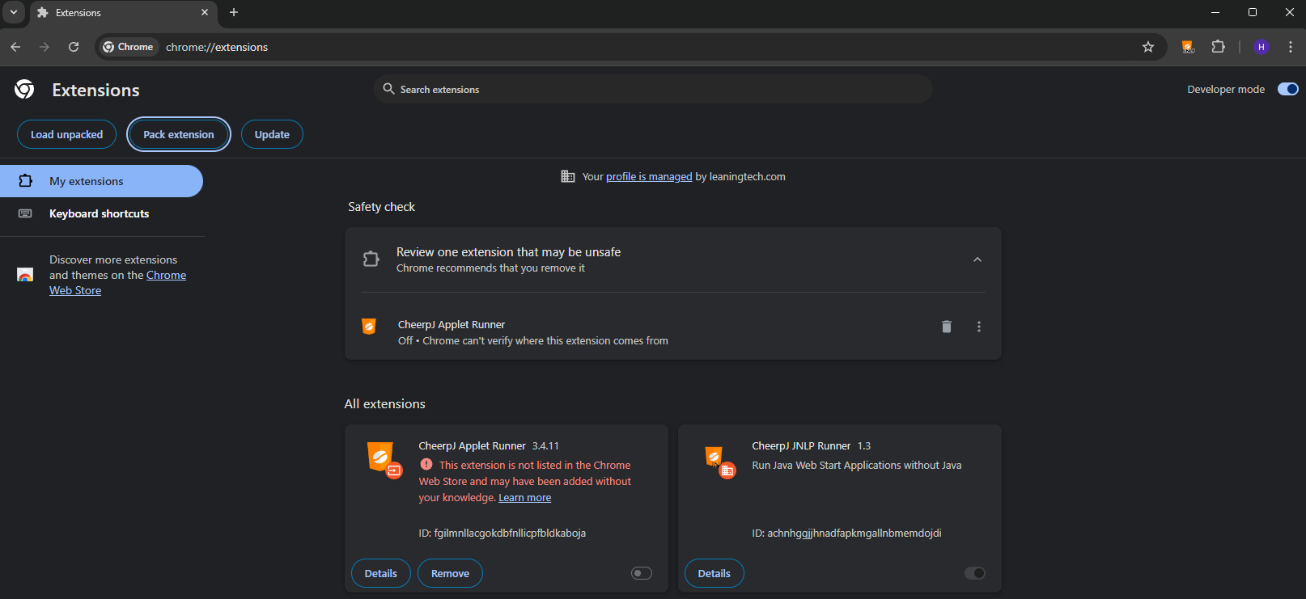The width and height of the screenshot is (1306, 599).
Task: Open the Extensions puzzle icon in toolbar
Action: point(1218,47)
